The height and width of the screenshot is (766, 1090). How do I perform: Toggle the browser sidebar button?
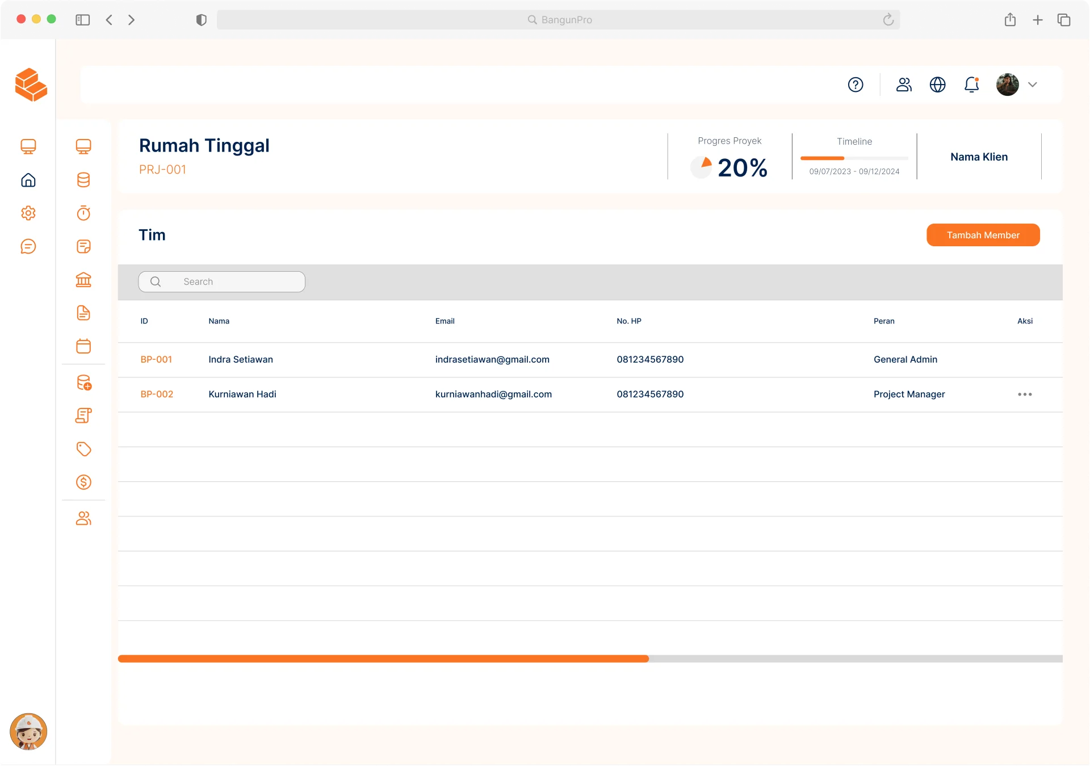(x=83, y=20)
